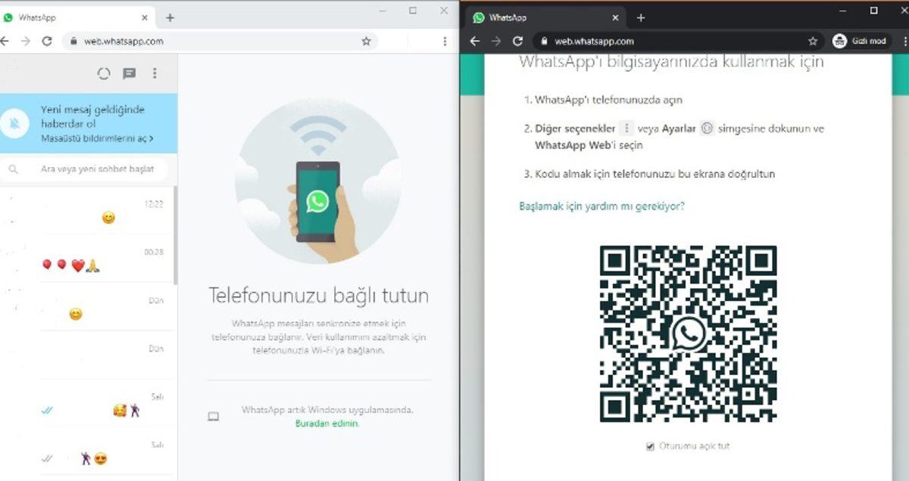Image resolution: width=909 pixels, height=481 pixels.
Task: Open a new tab with the plus button
Action: tap(641, 17)
